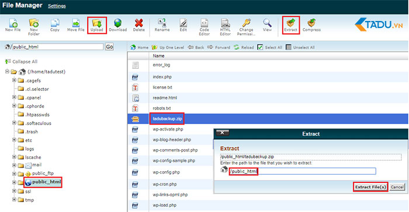Click the home icon beside extract path

[x=224, y=169]
